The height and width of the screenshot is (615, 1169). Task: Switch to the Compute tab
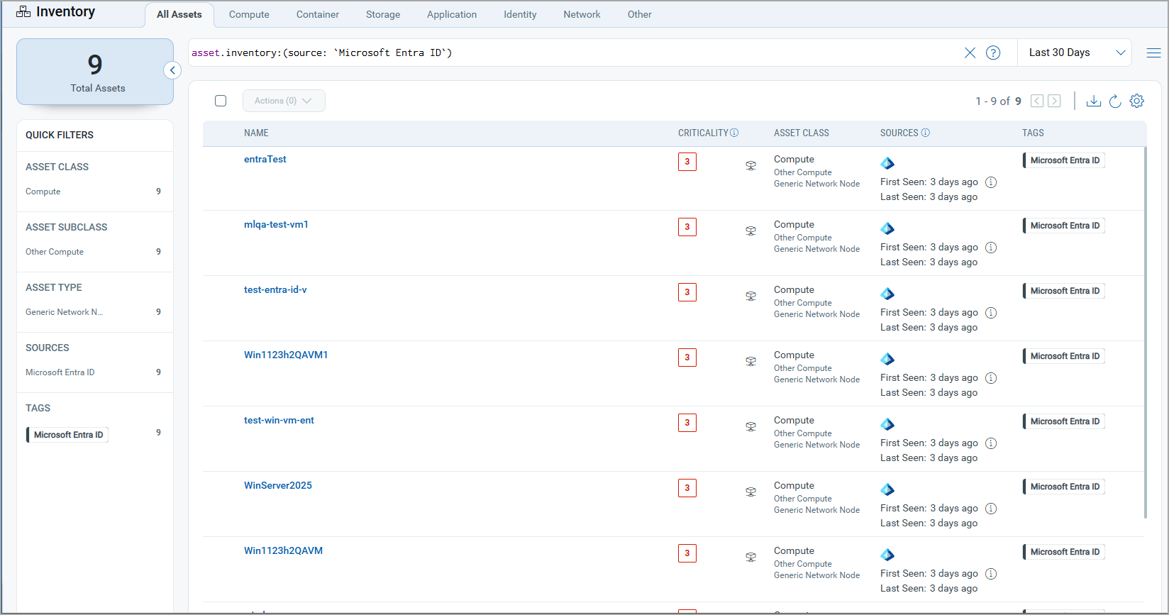pos(249,14)
